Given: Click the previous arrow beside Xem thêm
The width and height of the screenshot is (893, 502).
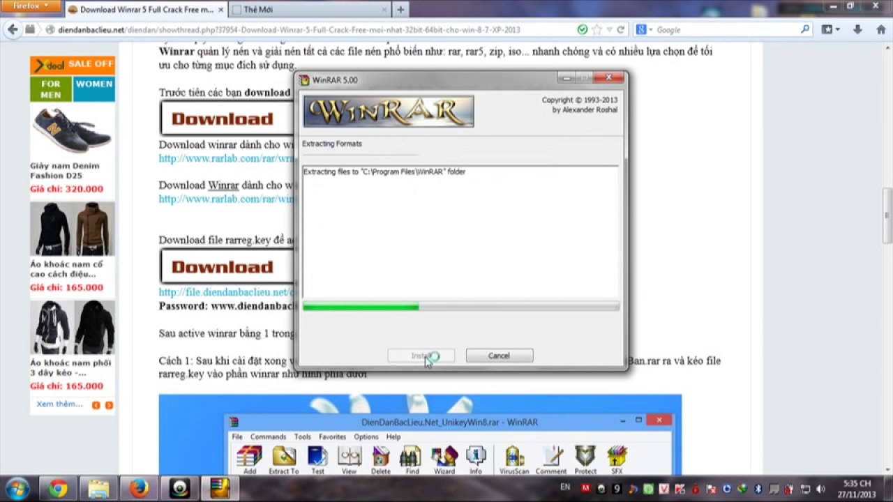Looking at the screenshot, I should pos(96,405).
